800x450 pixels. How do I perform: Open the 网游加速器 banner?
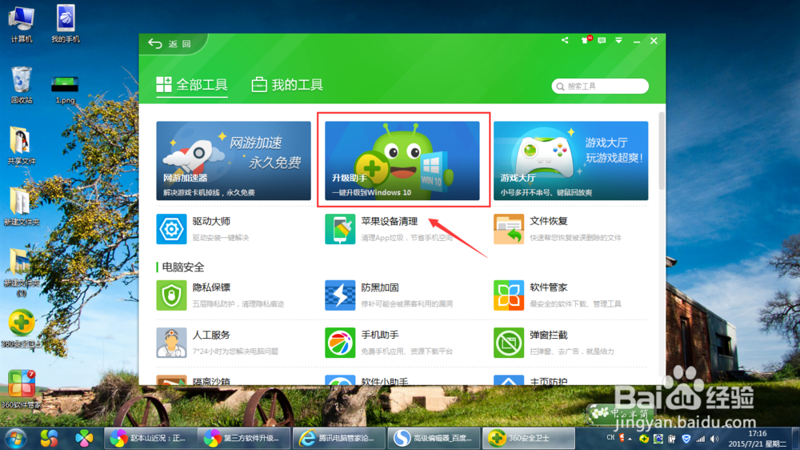click(234, 160)
